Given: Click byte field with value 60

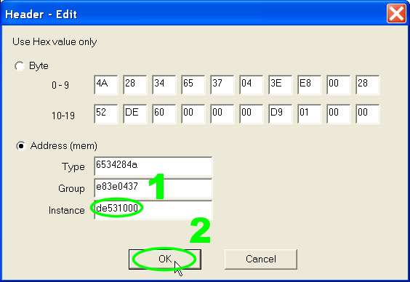Looking at the screenshot, I should click(x=164, y=113).
